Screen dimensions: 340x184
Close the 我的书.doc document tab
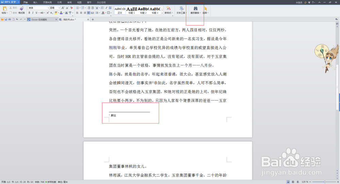coord(88,19)
